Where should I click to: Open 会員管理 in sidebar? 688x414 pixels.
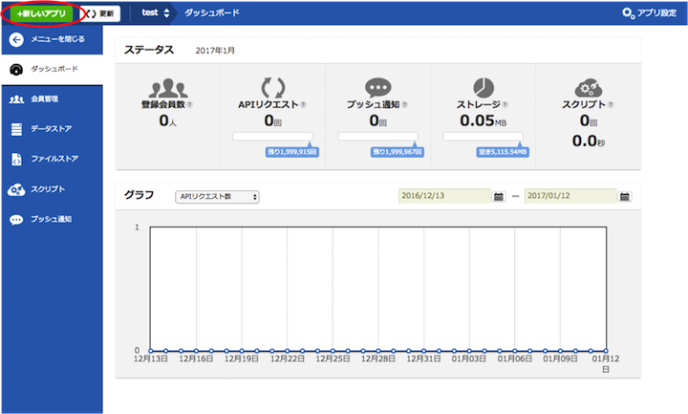pos(52,99)
